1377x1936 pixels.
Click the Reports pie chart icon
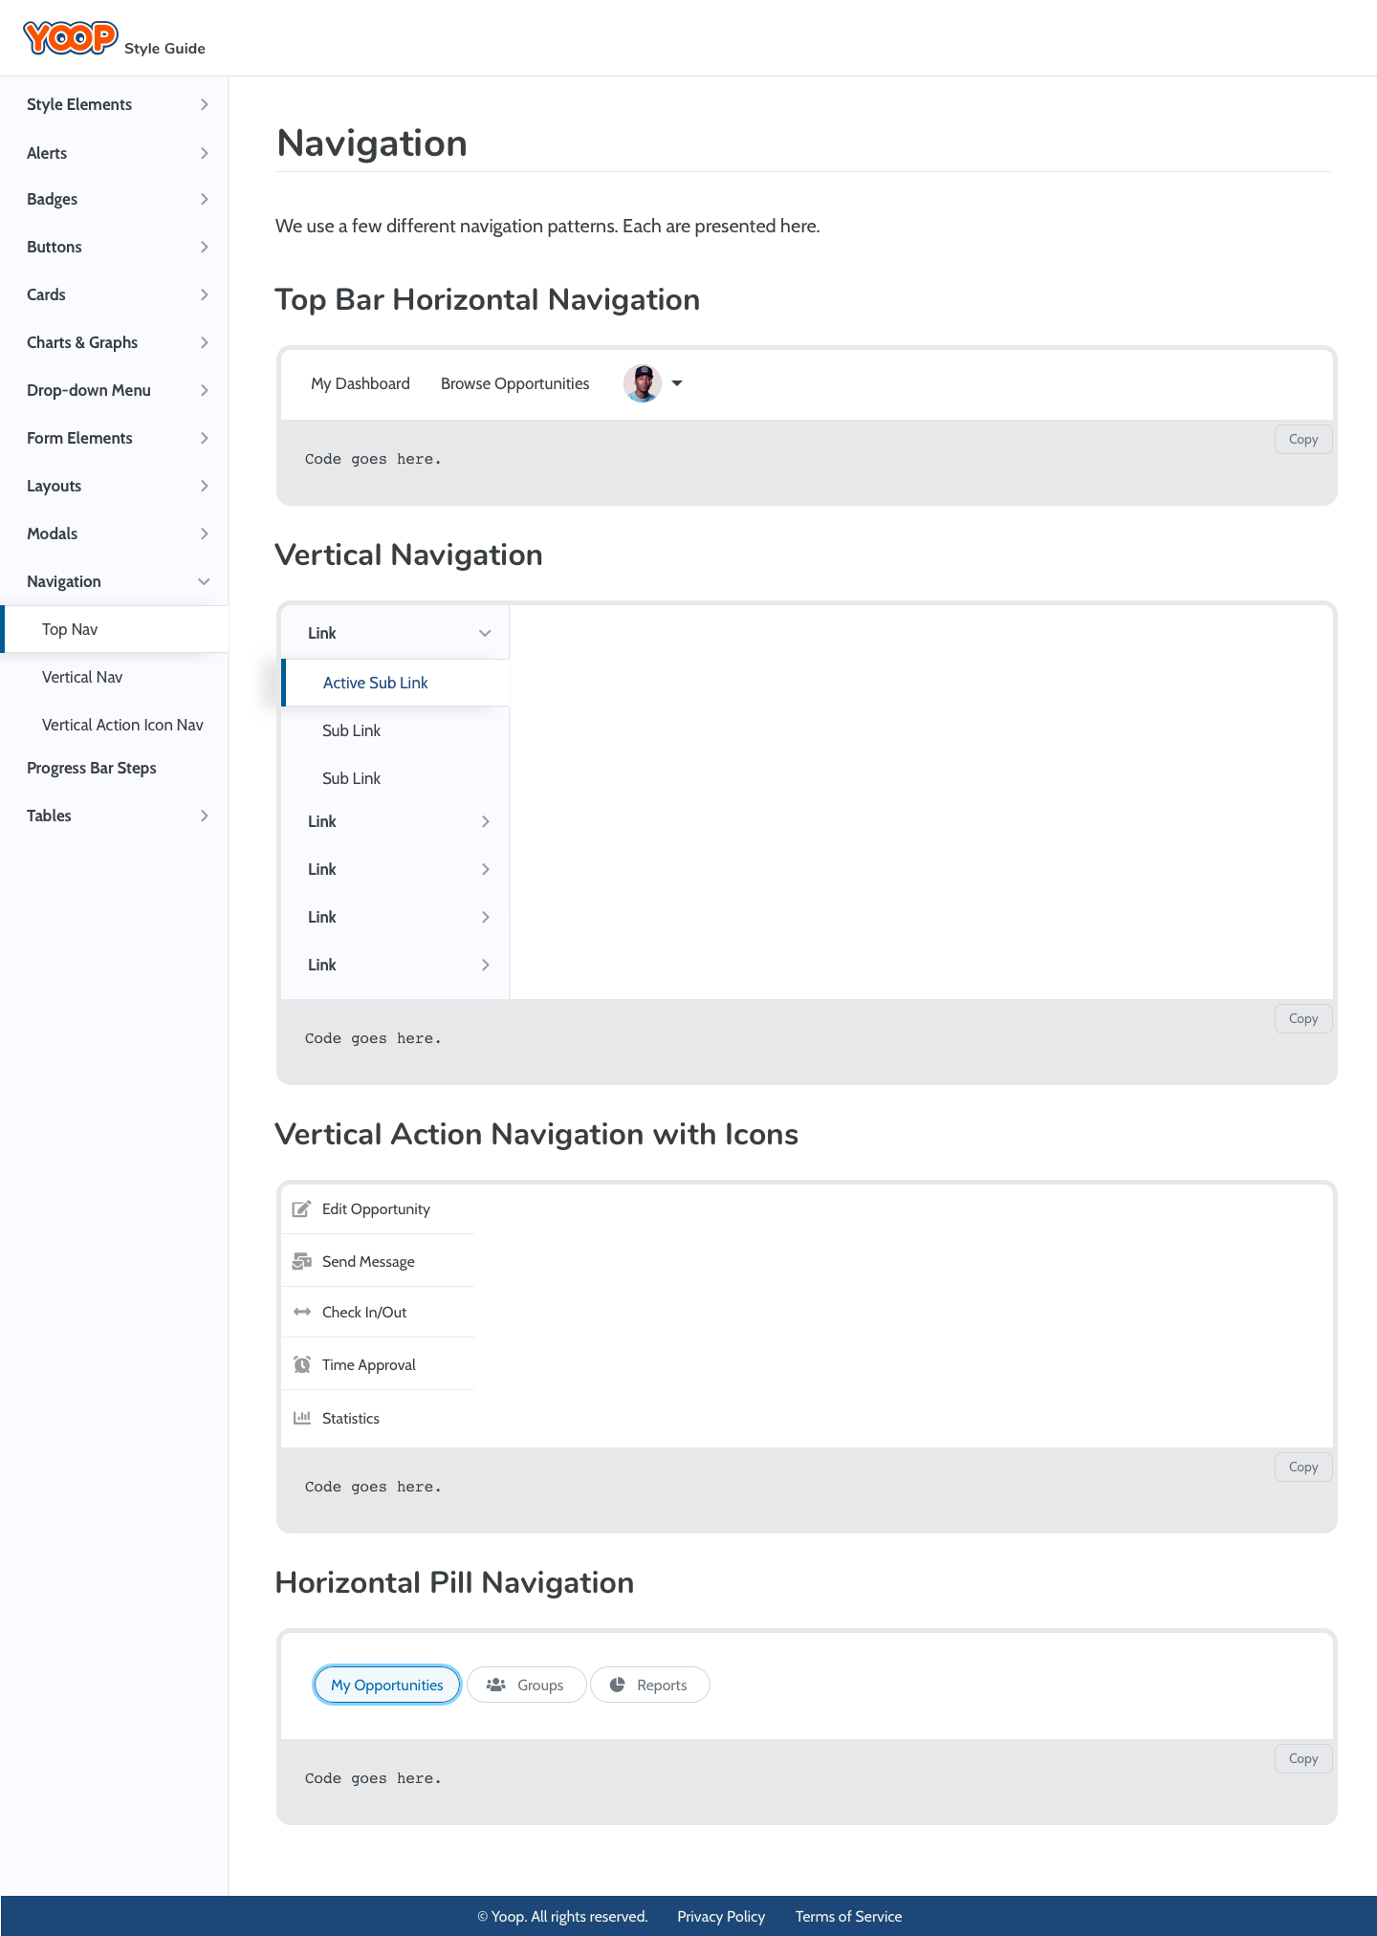pyautogui.click(x=618, y=1685)
